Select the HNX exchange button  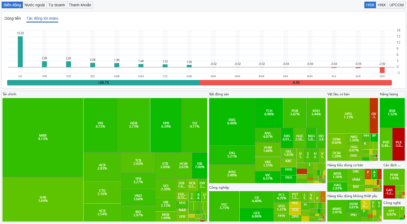click(x=382, y=5)
